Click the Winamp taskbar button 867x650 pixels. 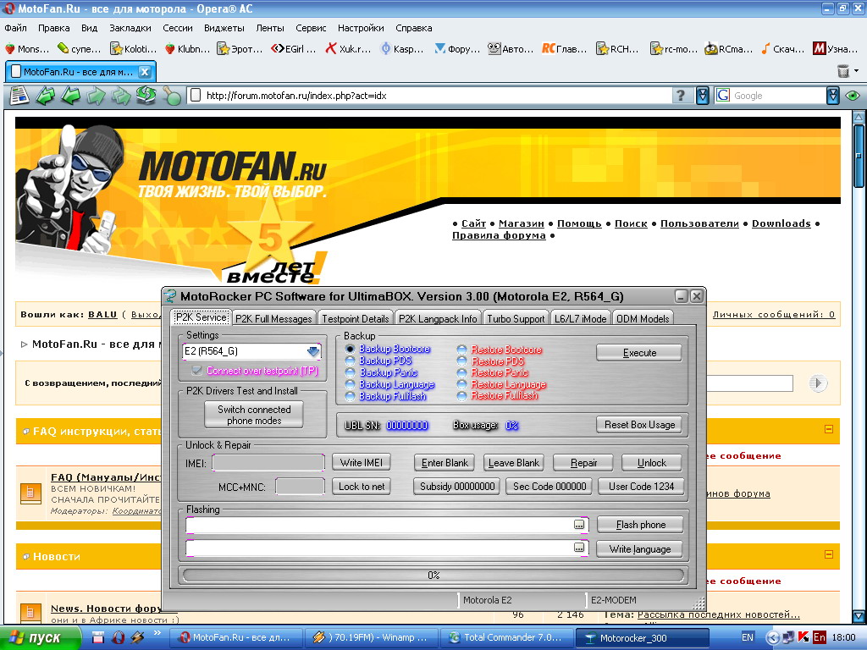pos(372,637)
